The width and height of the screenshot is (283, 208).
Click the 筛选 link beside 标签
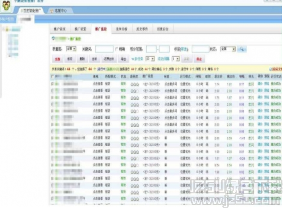coord(184,49)
